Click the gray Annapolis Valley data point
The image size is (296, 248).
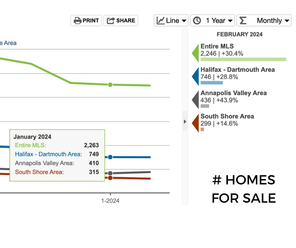pyautogui.click(x=110, y=173)
